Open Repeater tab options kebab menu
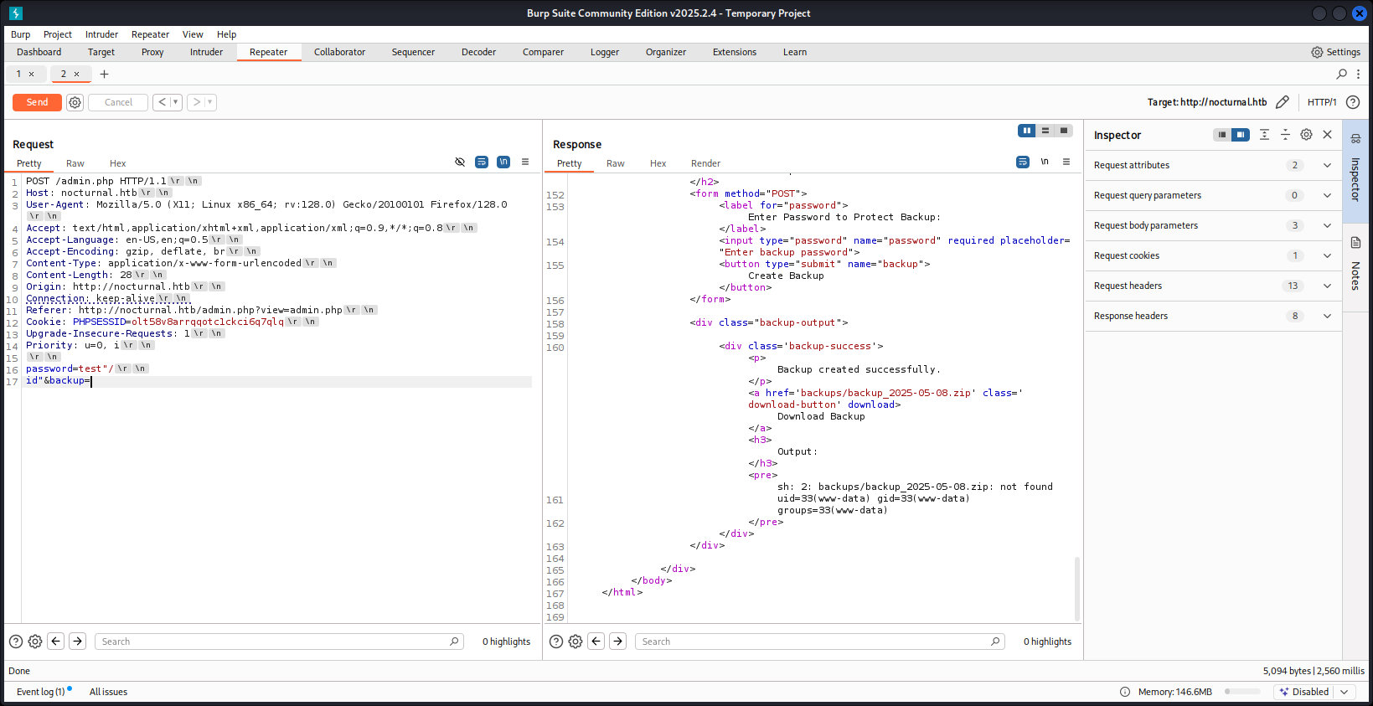 click(x=1358, y=74)
